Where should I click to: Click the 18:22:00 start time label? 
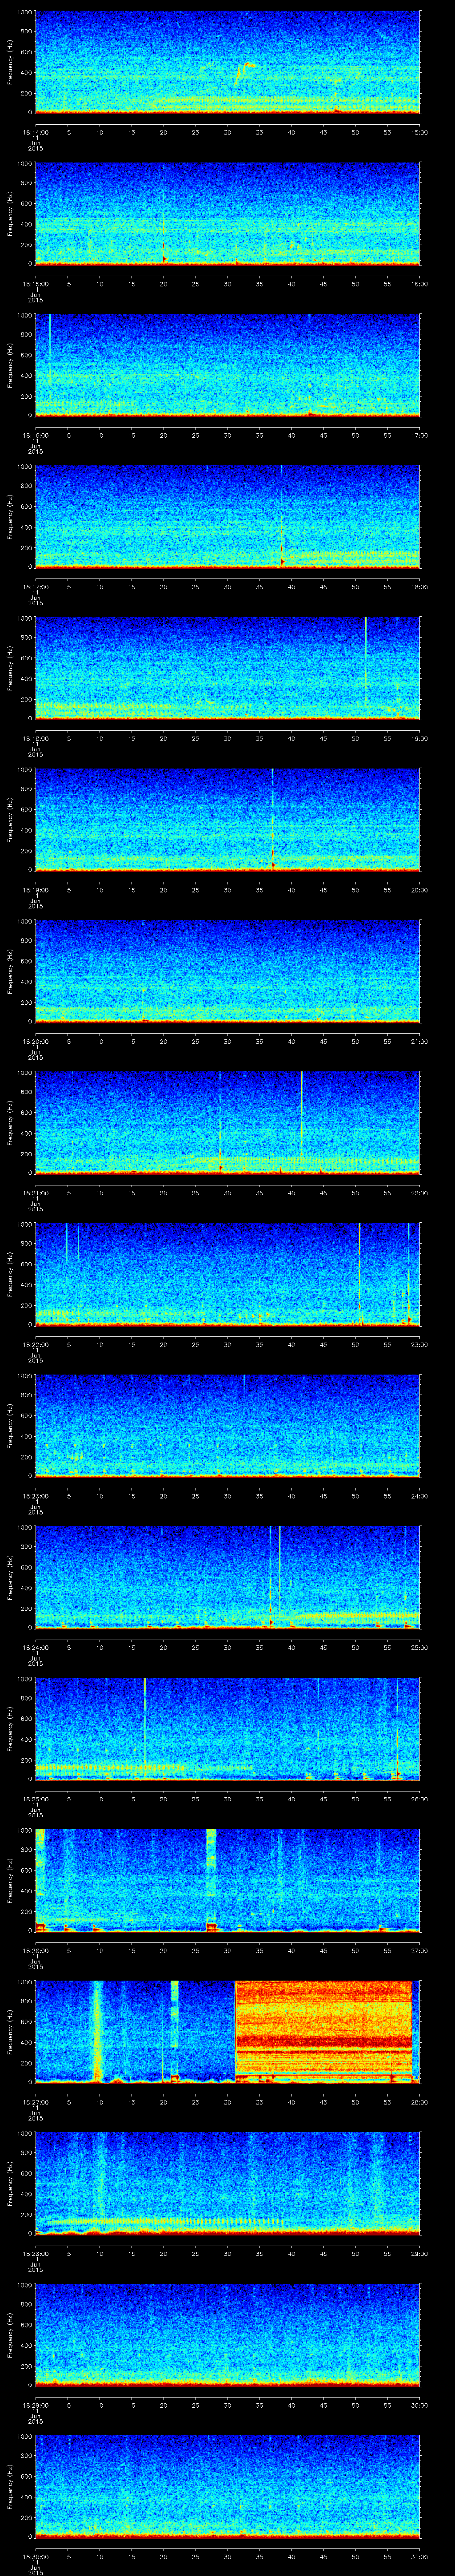coord(35,1344)
